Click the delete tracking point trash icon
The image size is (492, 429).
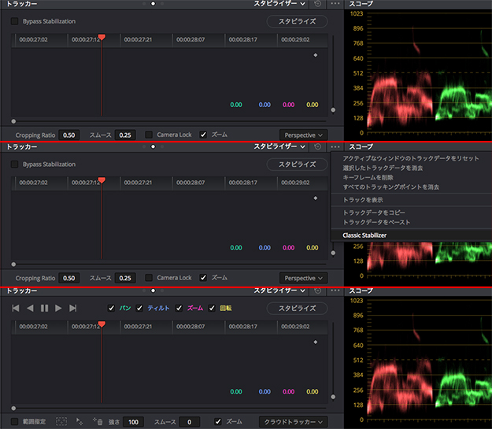pos(98,422)
